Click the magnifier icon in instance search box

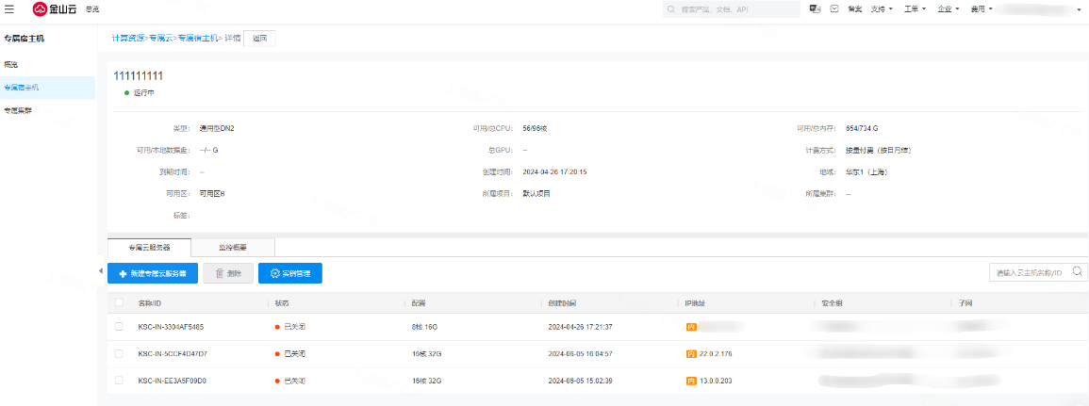click(x=1079, y=272)
